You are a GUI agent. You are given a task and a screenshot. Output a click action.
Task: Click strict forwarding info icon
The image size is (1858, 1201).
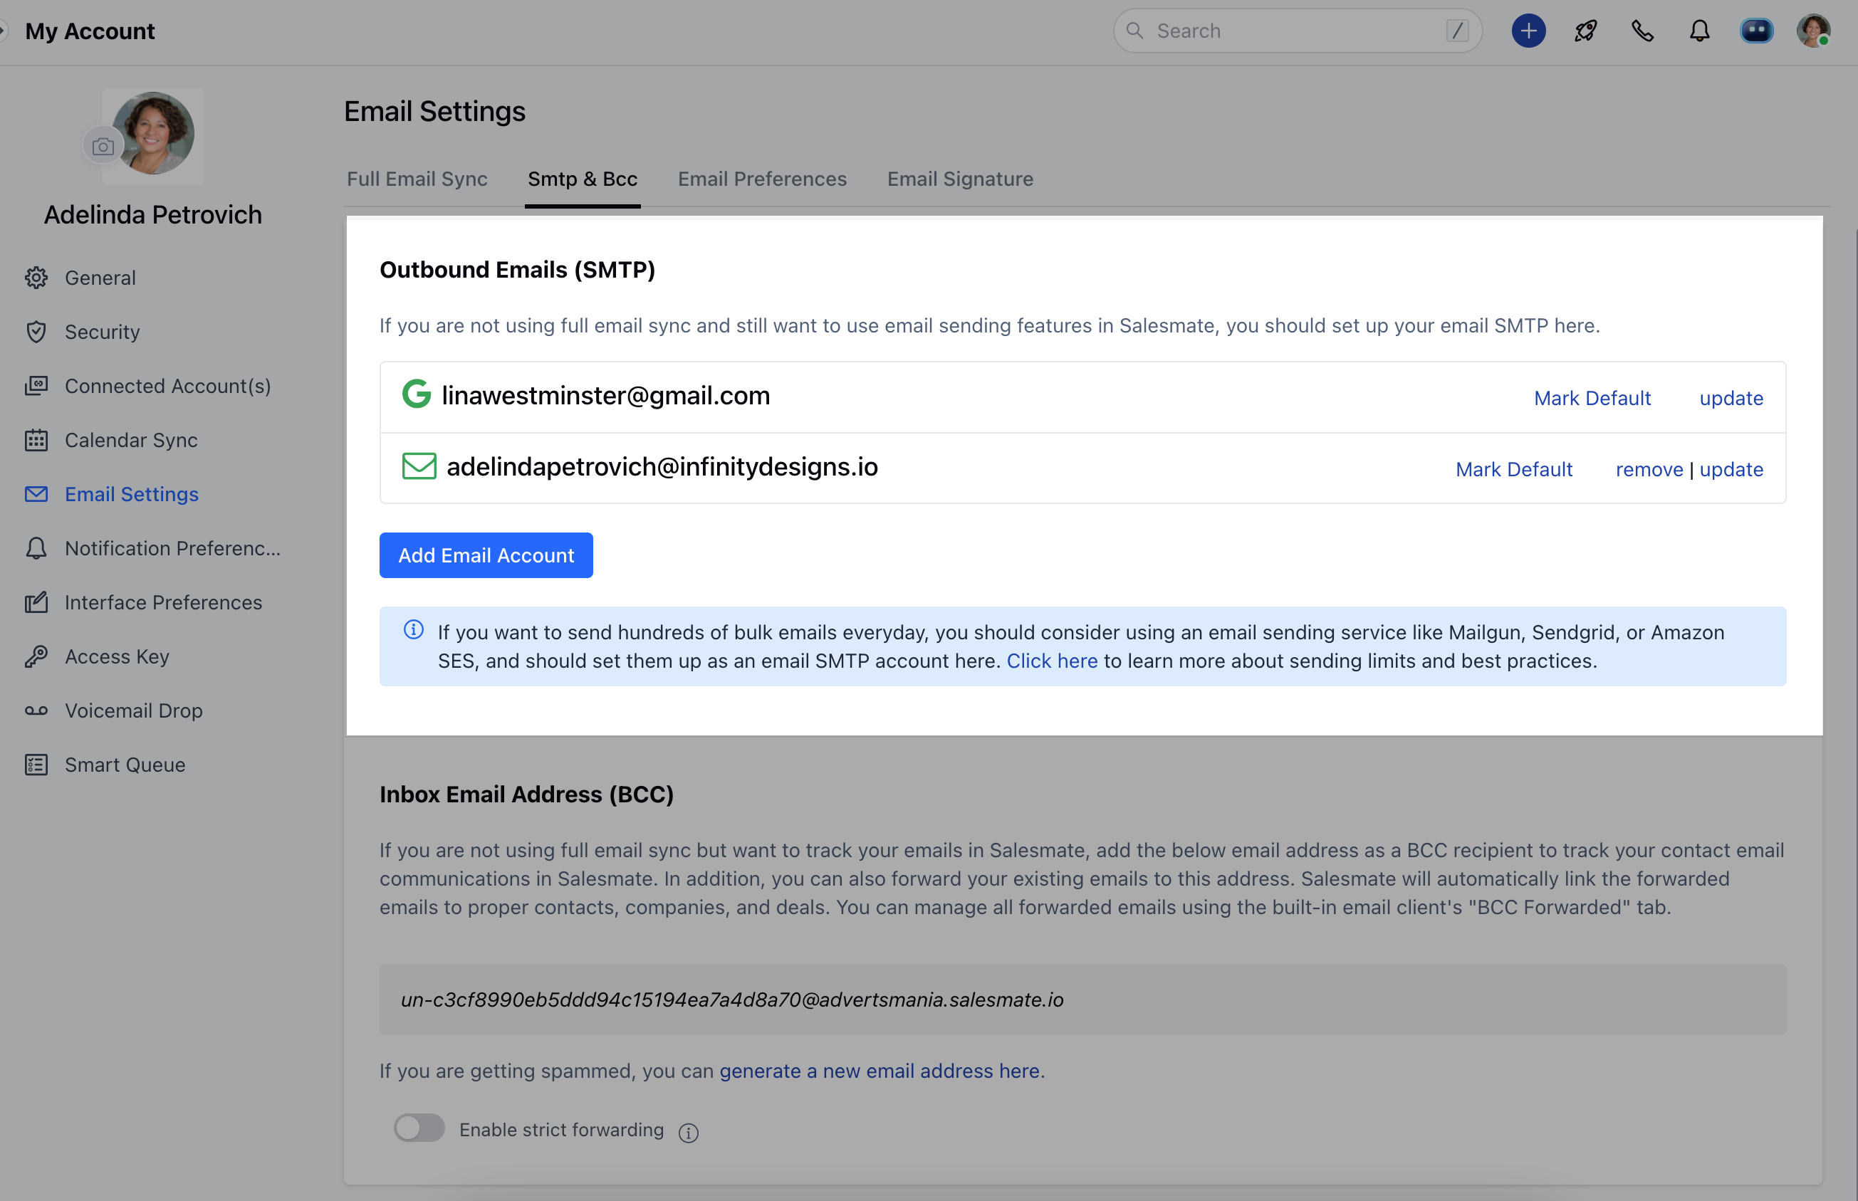tap(688, 1133)
